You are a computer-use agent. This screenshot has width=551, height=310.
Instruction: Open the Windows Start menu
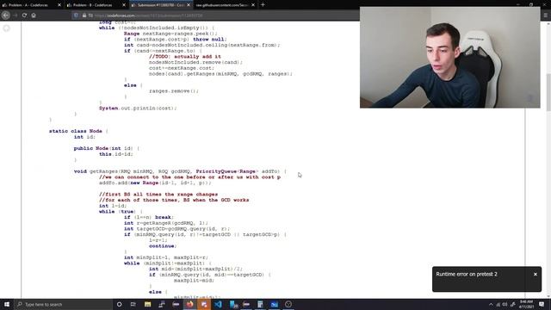click(x=7, y=304)
